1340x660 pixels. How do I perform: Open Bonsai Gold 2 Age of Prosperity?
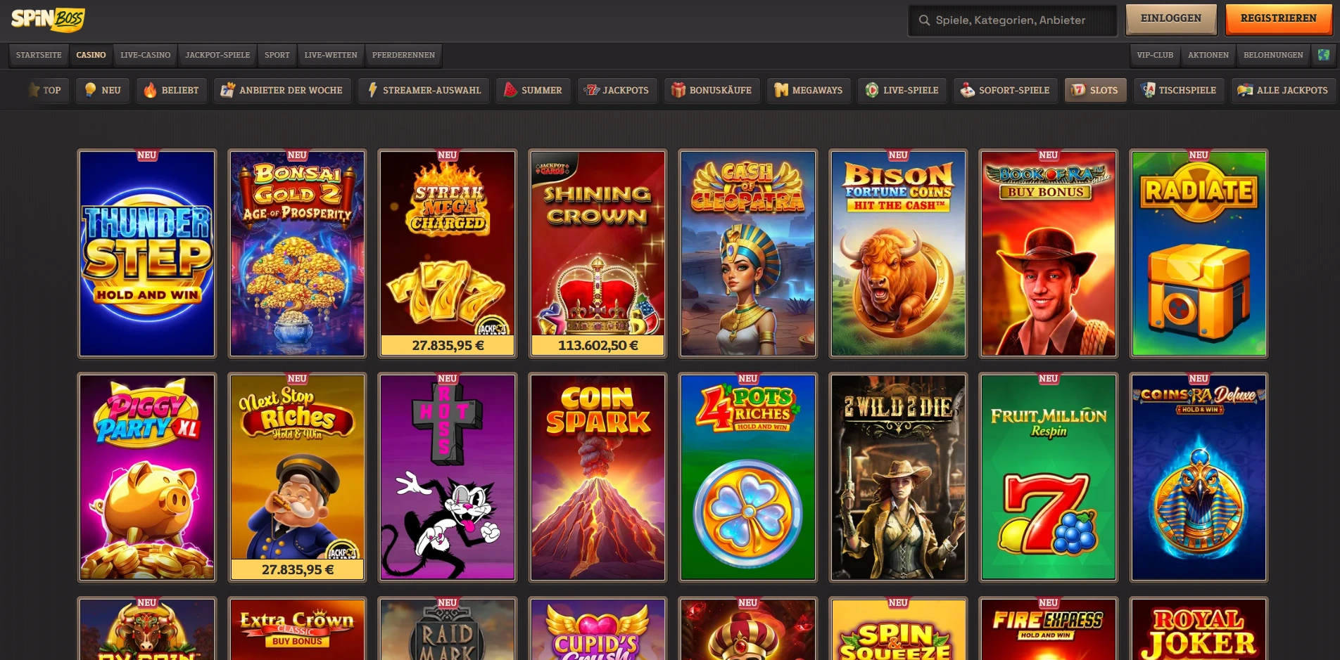click(x=298, y=254)
